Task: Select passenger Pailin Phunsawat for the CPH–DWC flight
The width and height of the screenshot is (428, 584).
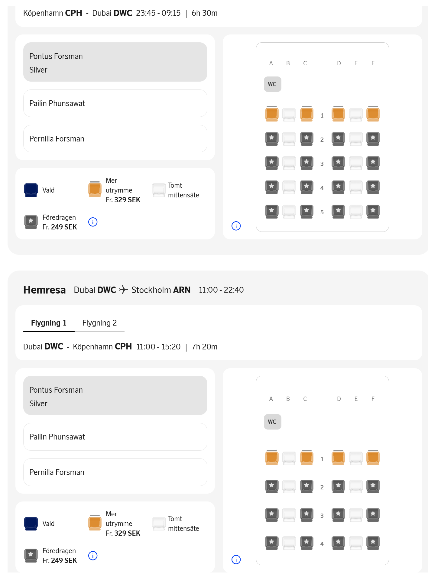Action: click(115, 103)
